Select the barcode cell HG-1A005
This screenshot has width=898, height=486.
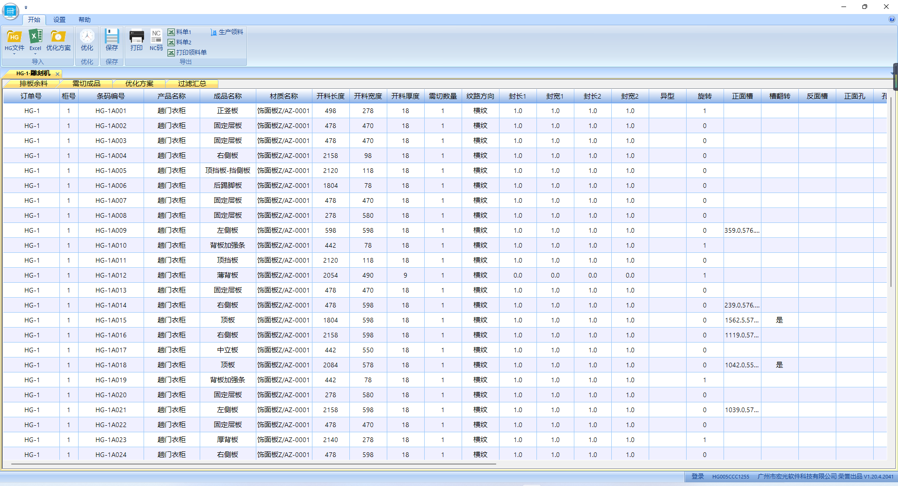(x=111, y=171)
